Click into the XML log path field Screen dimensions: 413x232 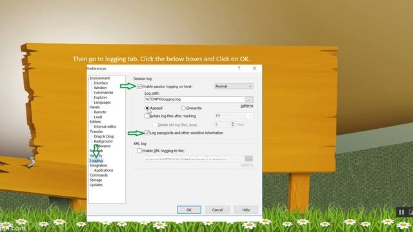click(x=194, y=159)
